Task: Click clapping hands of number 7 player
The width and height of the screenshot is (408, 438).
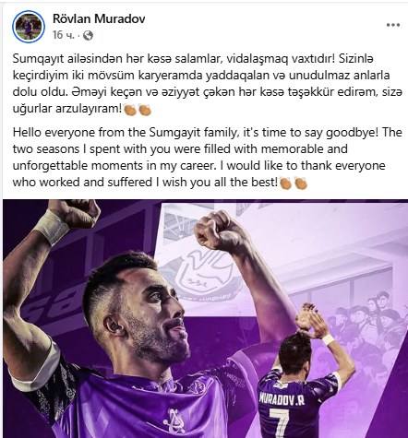Action: 311,320
